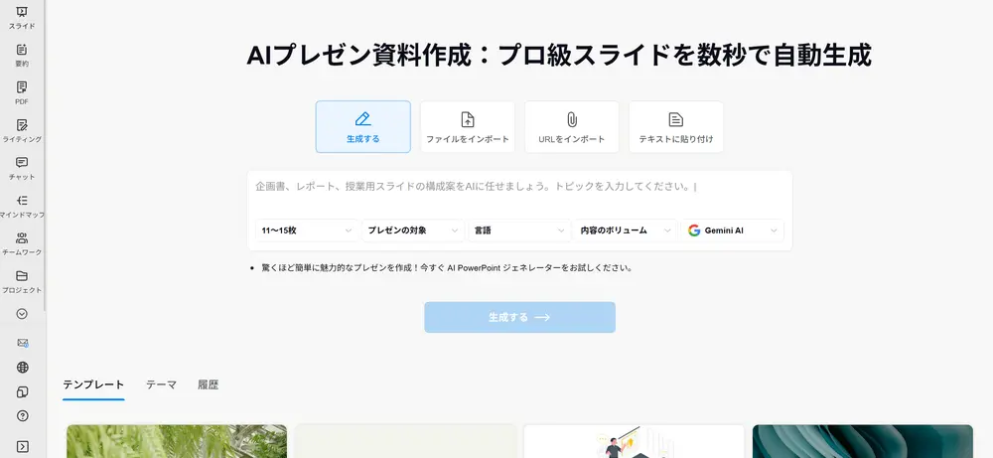Open the ライティング writing tool
This screenshot has height=458, width=993.
point(22,130)
